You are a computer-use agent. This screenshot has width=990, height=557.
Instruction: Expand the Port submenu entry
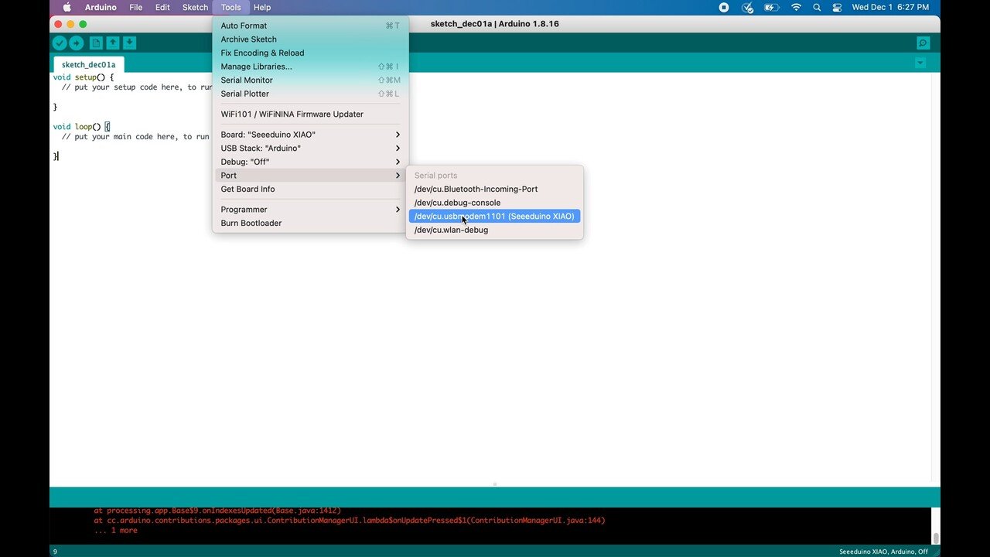[x=310, y=176]
